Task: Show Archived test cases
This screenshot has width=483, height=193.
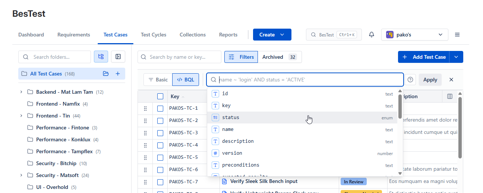Action: point(280,57)
